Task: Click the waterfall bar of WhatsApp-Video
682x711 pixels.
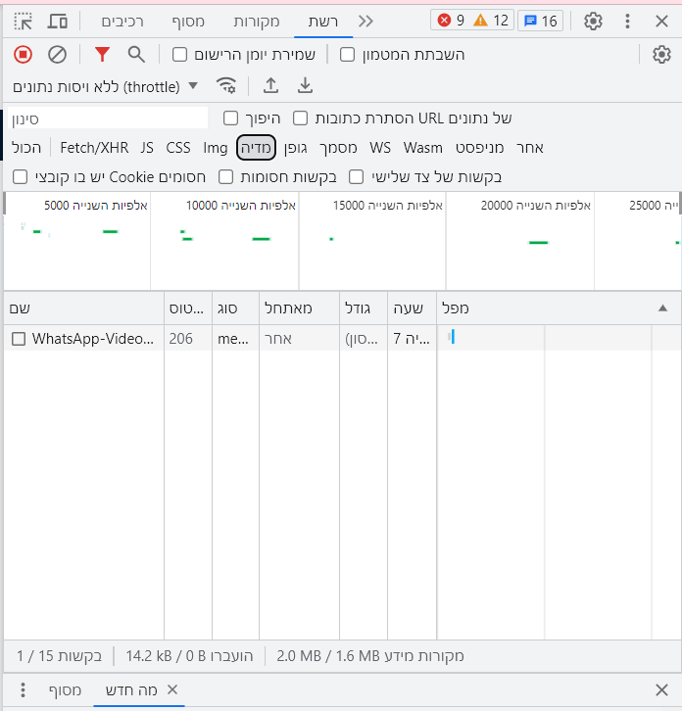Action: [452, 337]
